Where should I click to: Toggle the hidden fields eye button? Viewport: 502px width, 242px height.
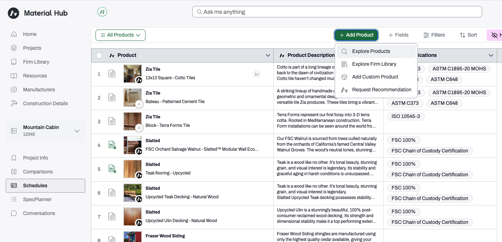495,35
